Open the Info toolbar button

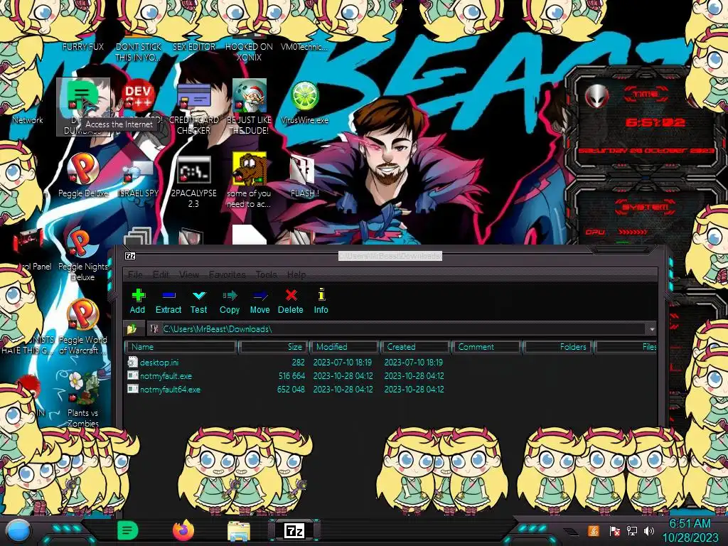point(321,301)
